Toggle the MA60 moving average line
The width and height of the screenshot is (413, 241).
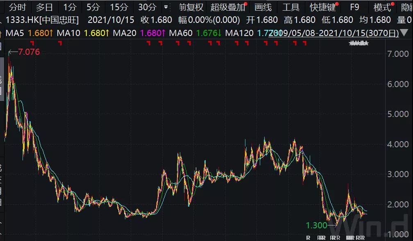195,33
